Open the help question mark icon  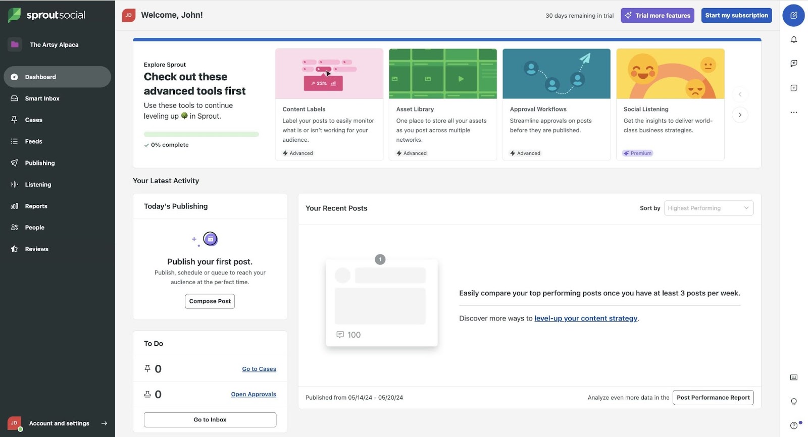click(x=794, y=425)
